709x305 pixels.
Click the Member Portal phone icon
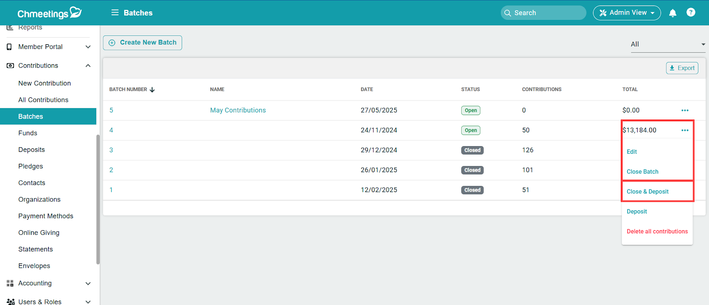(9, 47)
